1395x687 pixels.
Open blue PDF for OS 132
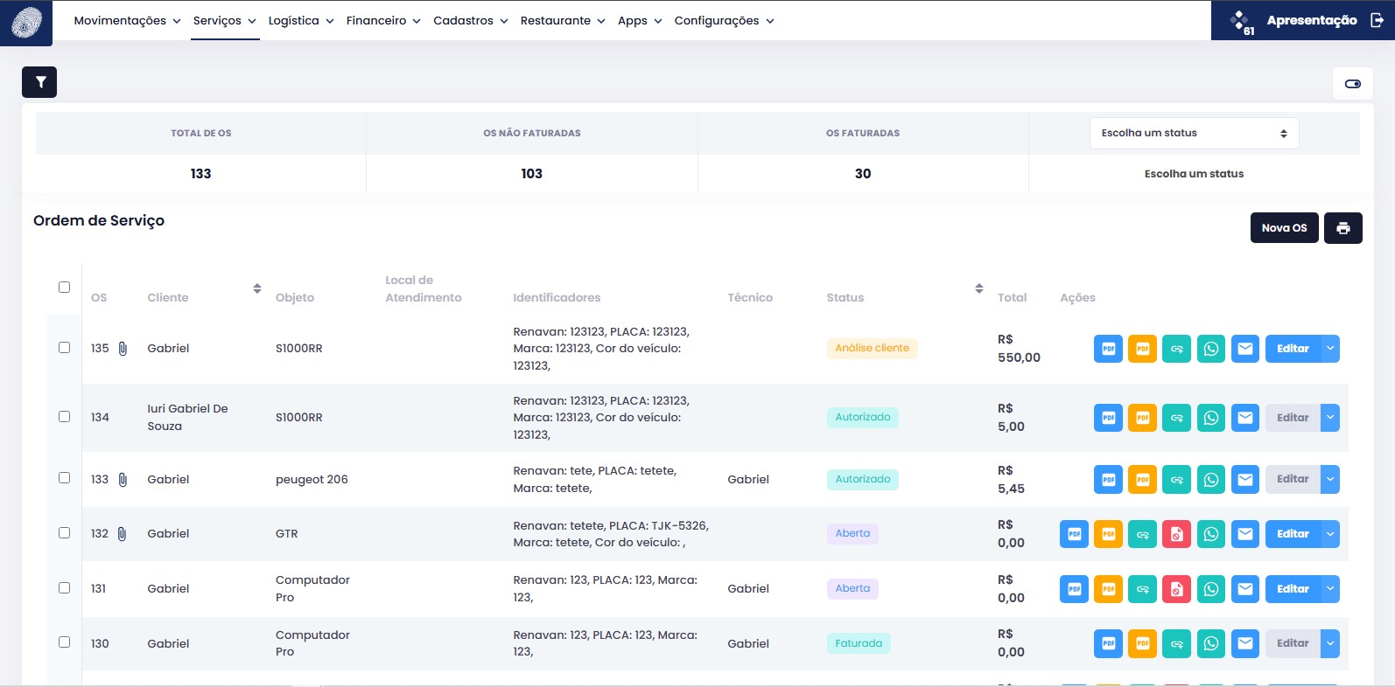click(1074, 534)
